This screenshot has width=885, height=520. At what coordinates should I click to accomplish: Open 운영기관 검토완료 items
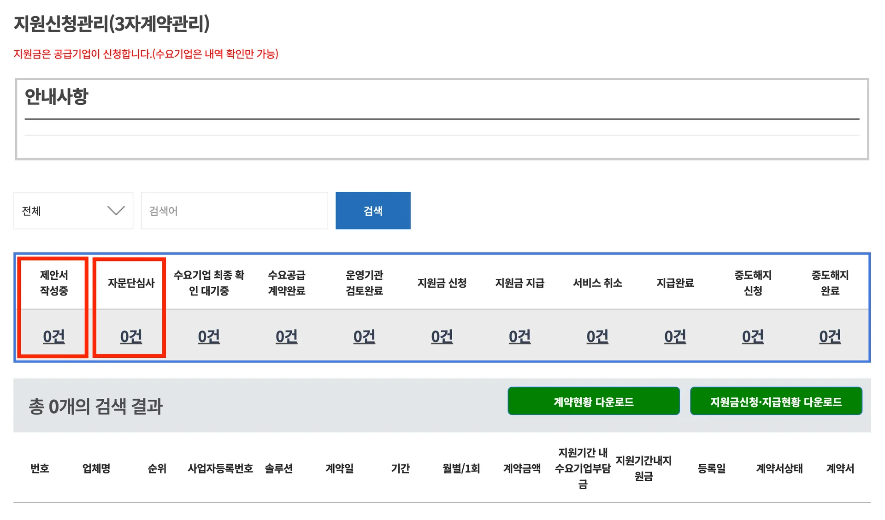[x=364, y=336]
